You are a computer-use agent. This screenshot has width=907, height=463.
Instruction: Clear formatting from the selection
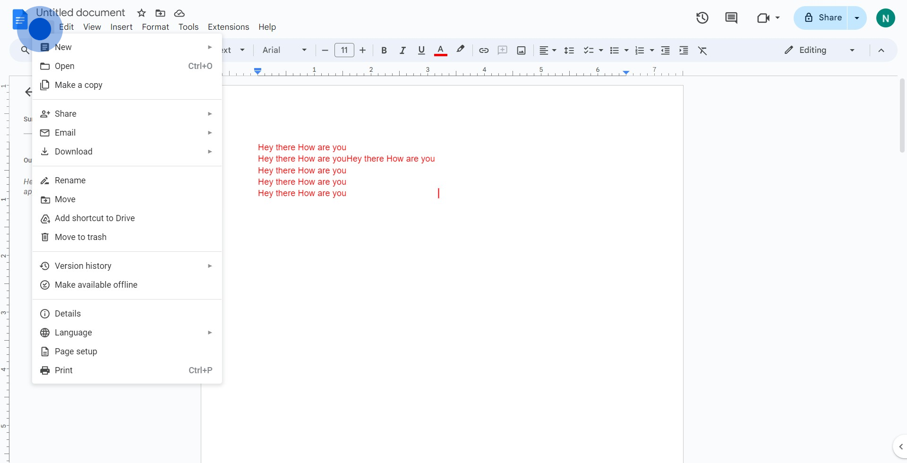click(x=702, y=50)
